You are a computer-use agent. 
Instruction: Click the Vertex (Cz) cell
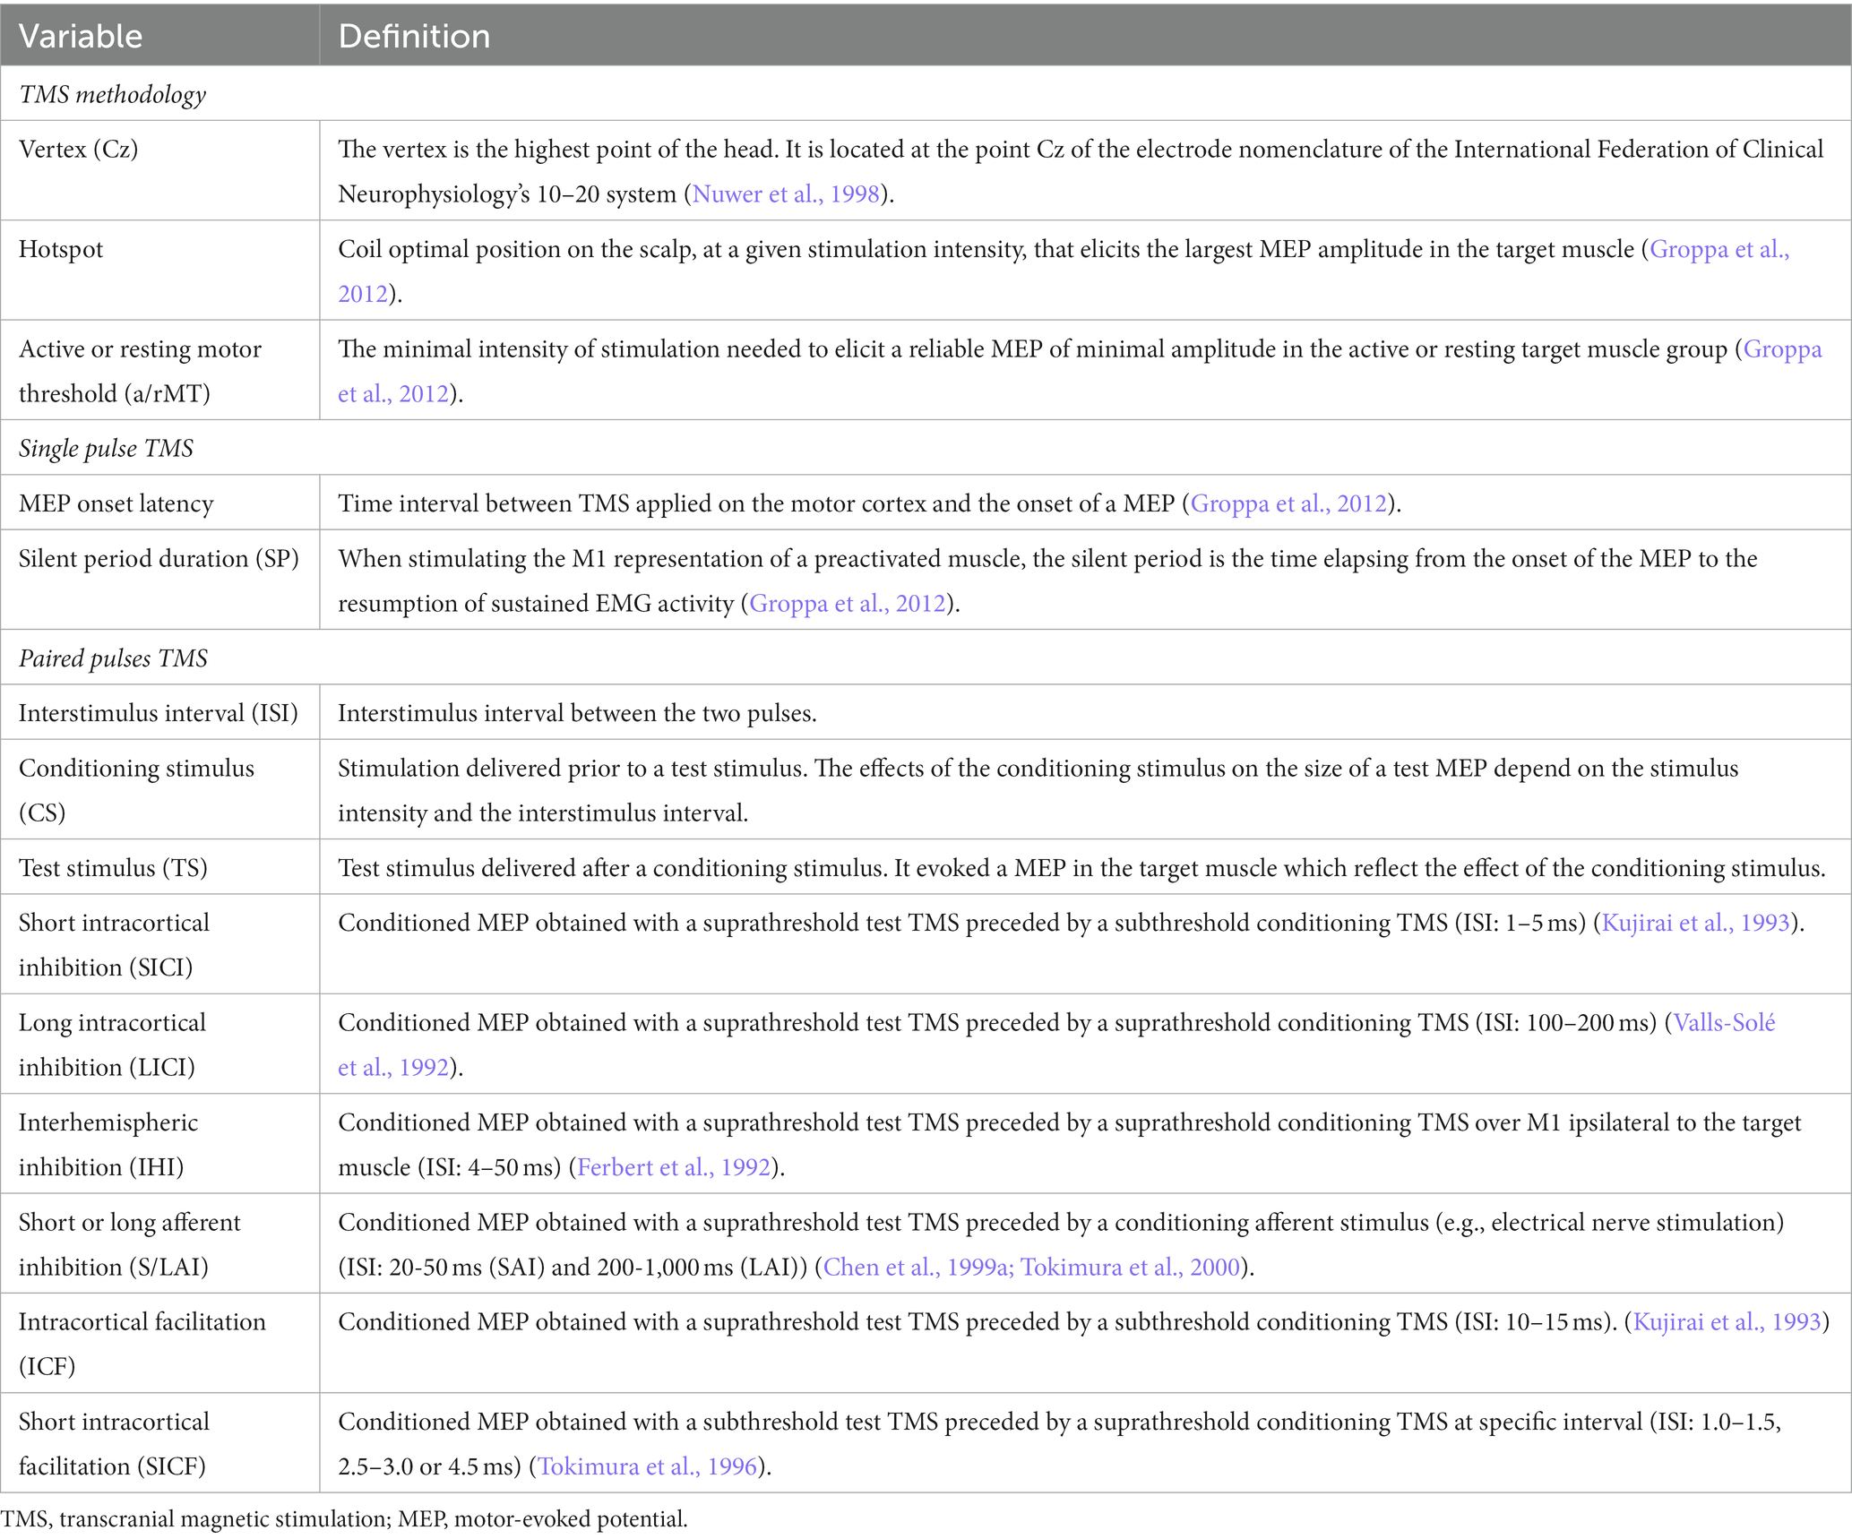(160, 170)
